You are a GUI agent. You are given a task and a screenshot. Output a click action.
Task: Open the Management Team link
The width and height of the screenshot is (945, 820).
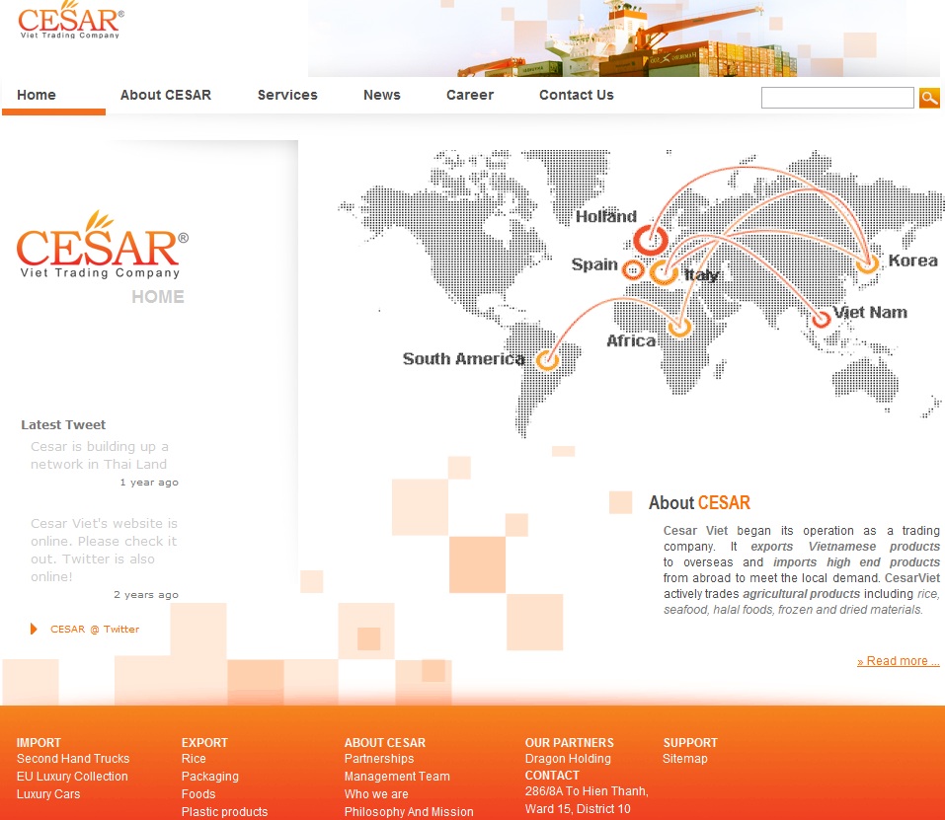397,777
